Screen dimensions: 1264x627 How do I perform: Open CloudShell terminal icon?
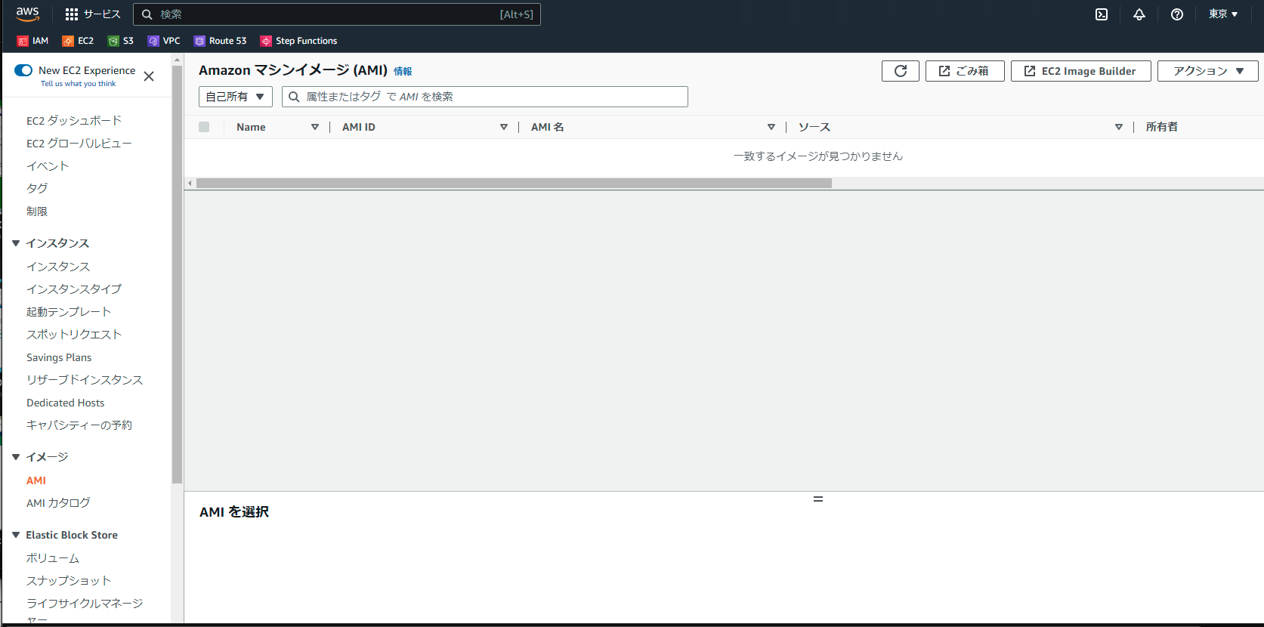(1102, 14)
